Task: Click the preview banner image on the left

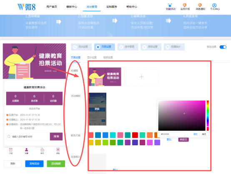Action: (34, 61)
